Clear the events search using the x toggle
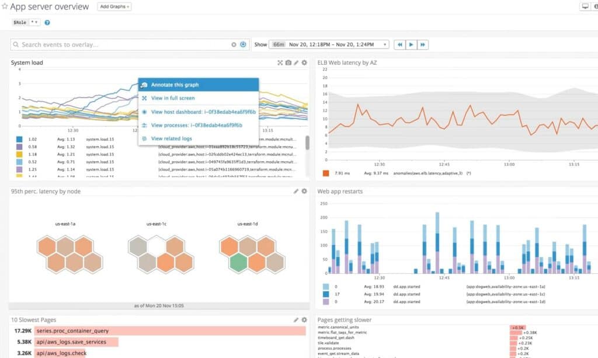Image resolution: width=598 pixels, height=358 pixels. (234, 44)
